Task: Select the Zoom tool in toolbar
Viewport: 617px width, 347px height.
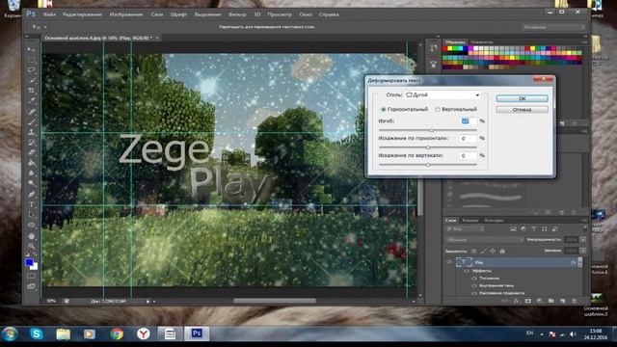Action: 31,247
